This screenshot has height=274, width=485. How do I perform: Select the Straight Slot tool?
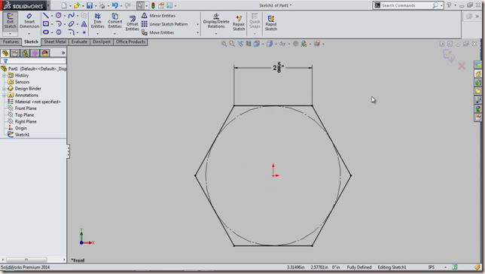coord(46,32)
